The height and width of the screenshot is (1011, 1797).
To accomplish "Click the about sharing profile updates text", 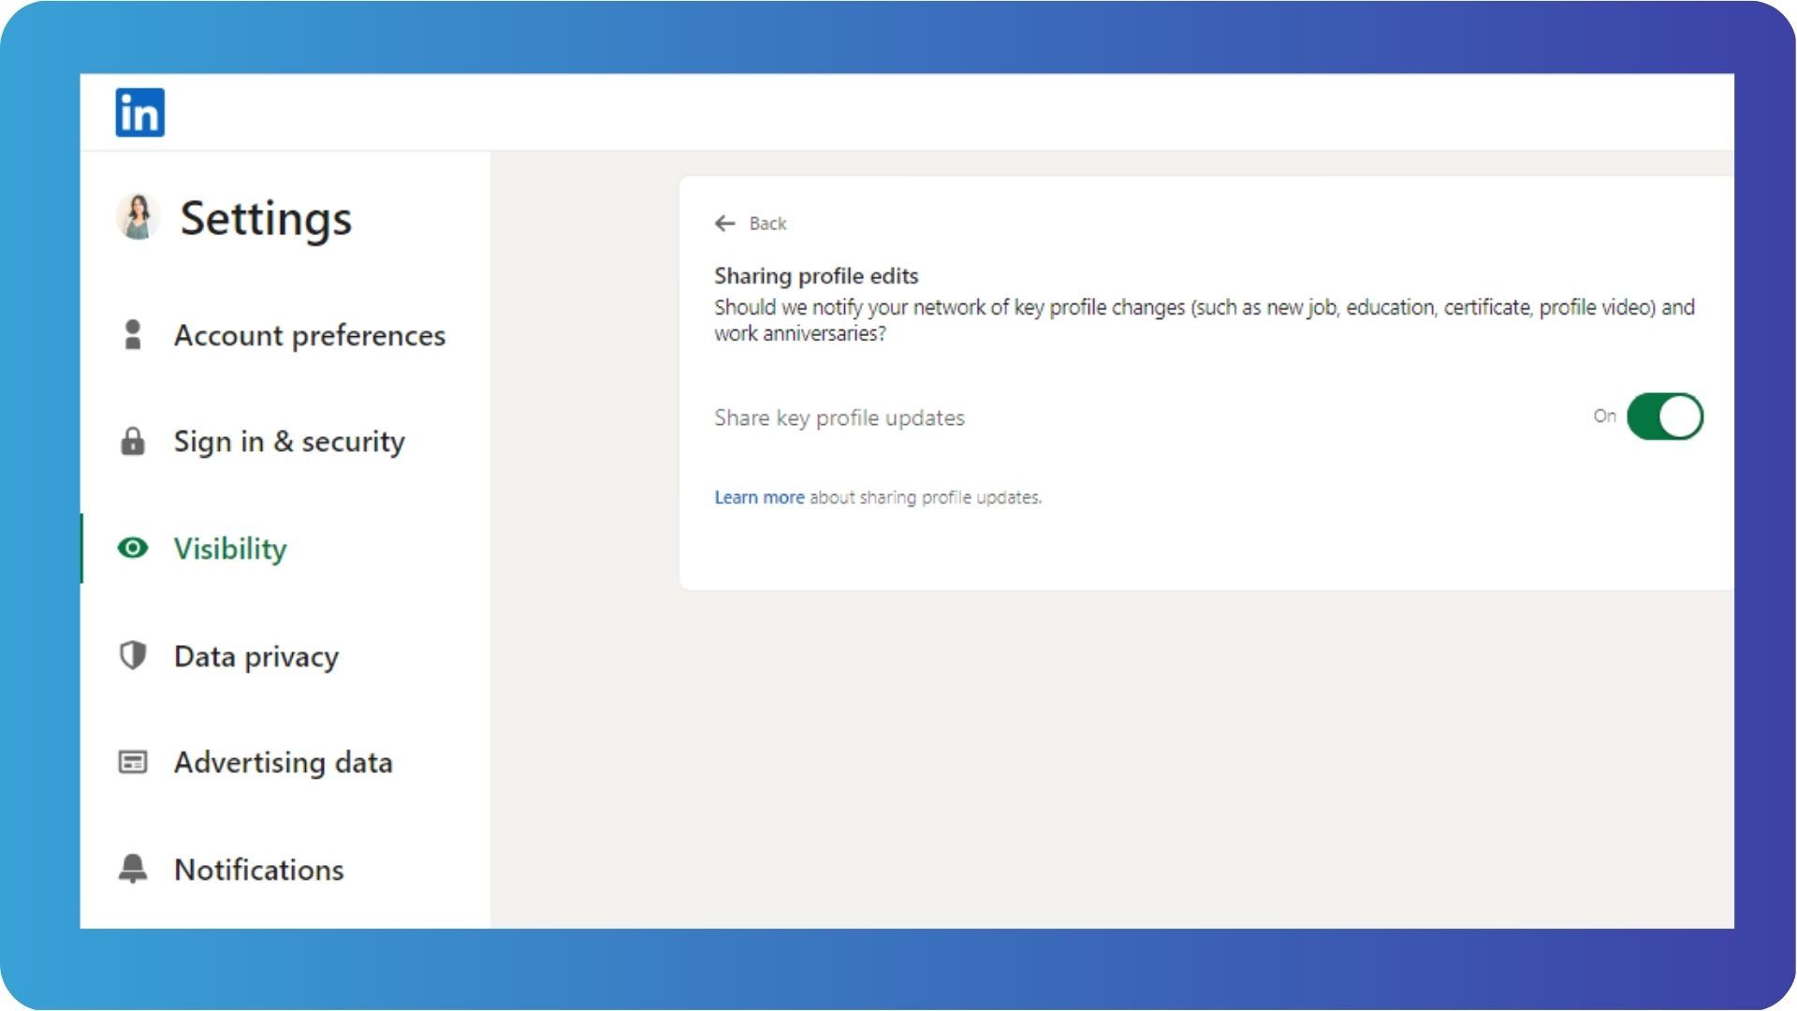I will (926, 497).
